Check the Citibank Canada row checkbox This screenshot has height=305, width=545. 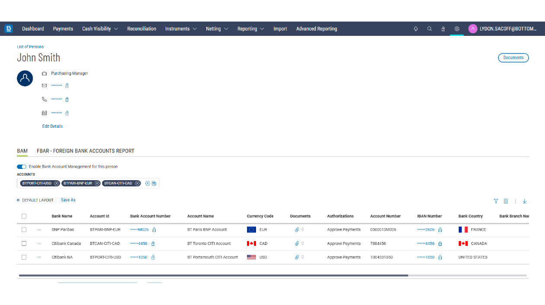[24, 244]
